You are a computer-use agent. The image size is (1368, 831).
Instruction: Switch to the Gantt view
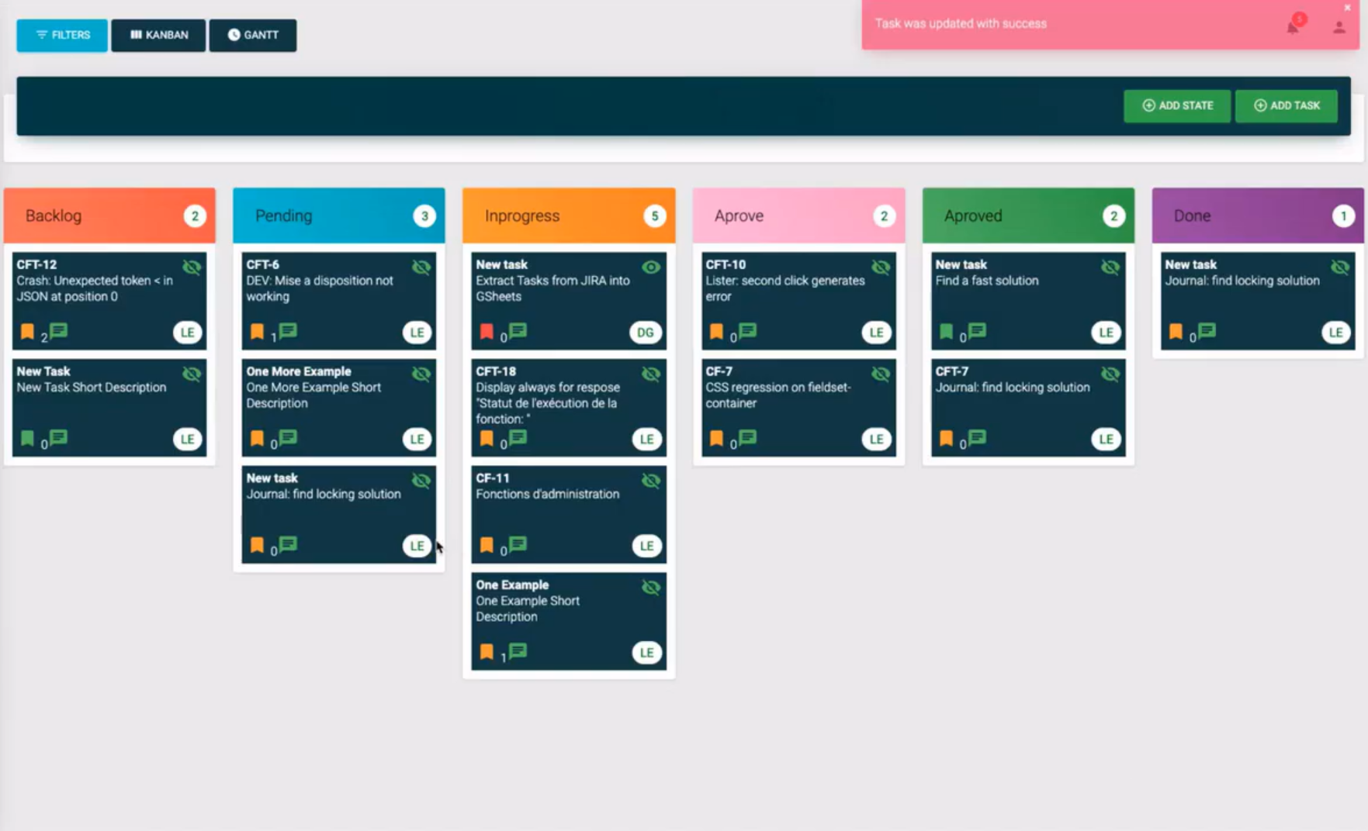pyautogui.click(x=253, y=35)
